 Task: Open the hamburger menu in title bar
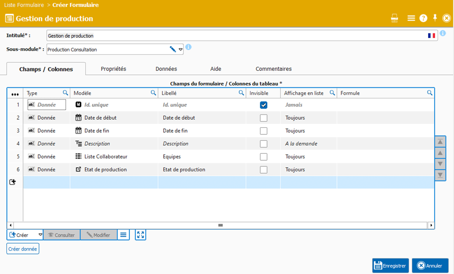411,18
